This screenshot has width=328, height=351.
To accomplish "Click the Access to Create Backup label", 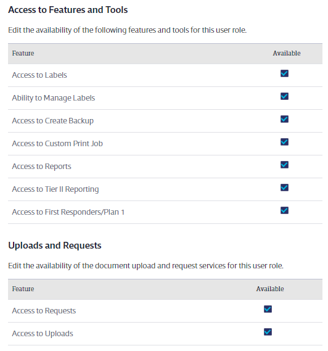I will point(53,121).
